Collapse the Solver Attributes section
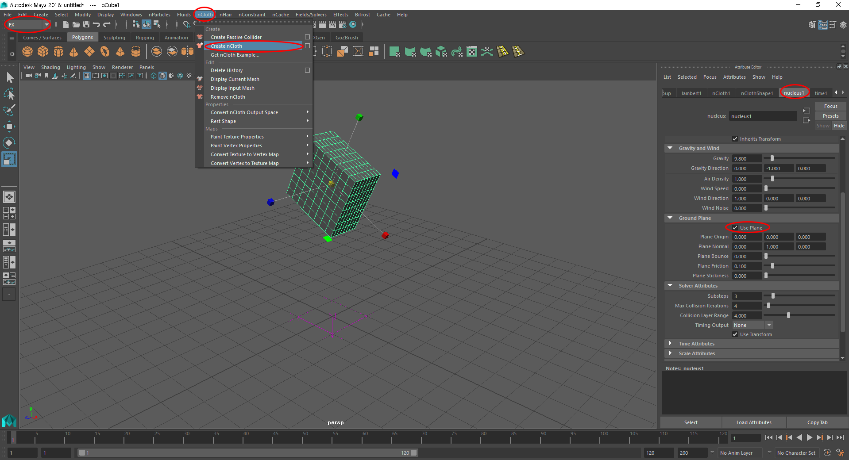This screenshot has width=849, height=460. coord(670,286)
